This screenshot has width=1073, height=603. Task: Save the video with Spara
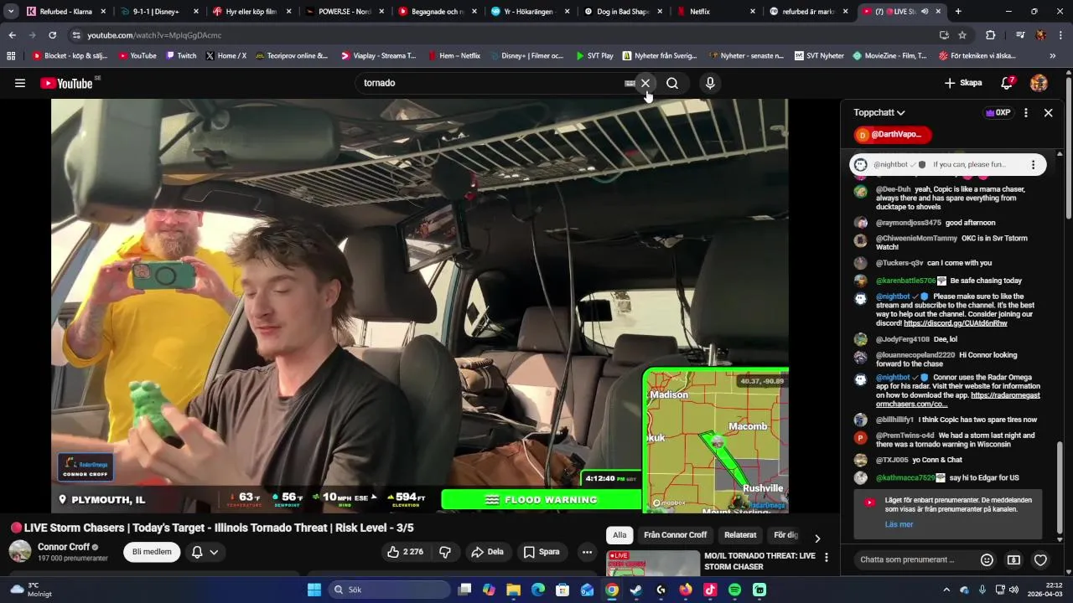point(542,552)
